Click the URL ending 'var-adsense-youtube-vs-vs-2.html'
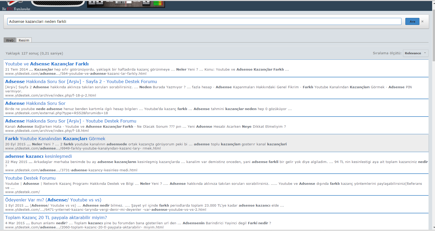The height and width of the screenshot is (231, 435). pos(106,210)
